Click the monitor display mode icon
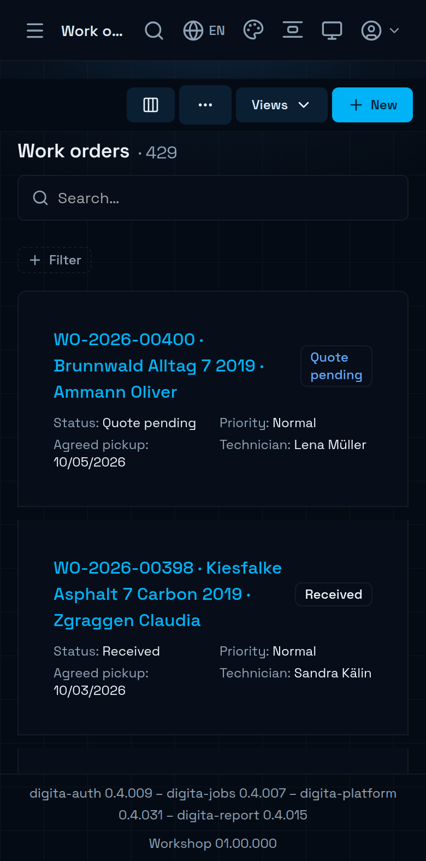The width and height of the screenshot is (426, 861). pos(332,30)
